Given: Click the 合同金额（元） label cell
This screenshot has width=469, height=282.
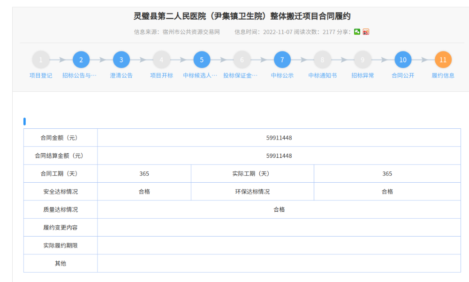Looking at the screenshot, I should click(x=61, y=138).
